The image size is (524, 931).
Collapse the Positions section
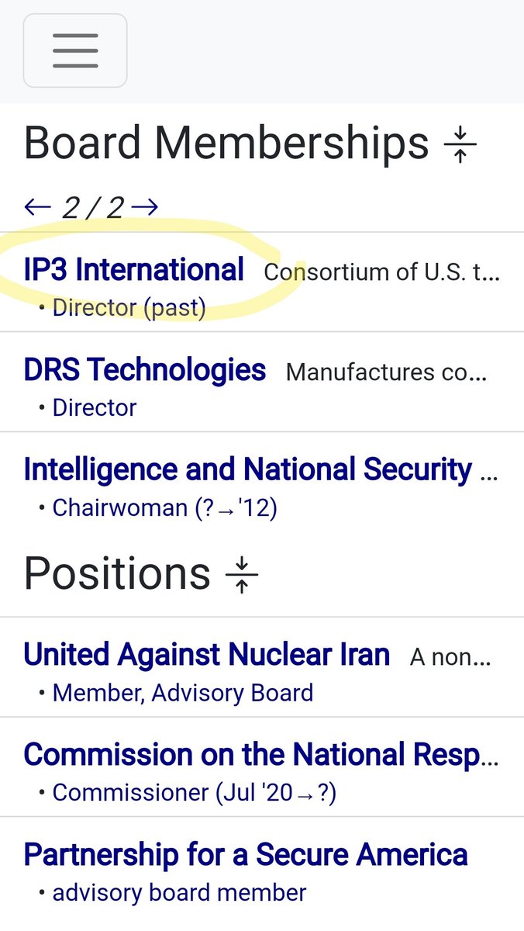pos(242,575)
